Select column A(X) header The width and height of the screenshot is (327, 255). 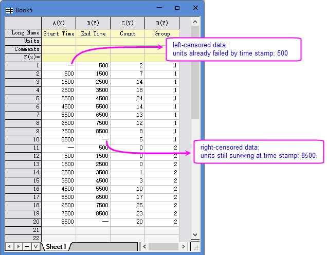59,23
